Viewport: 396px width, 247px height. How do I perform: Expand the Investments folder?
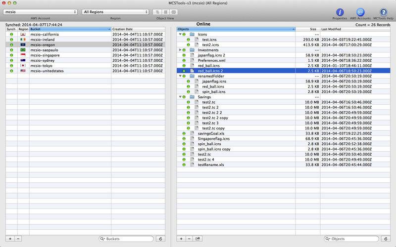(180, 50)
